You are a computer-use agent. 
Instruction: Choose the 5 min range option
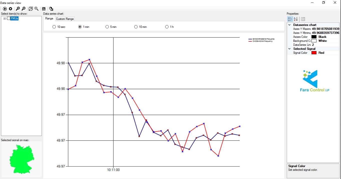pyautogui.click(x=107, y=27)
